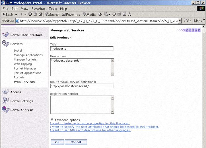Minimize the Manage Web Services portlet
Image resolution: width=206 pixels, height=148 pixels.
[196, 30]
